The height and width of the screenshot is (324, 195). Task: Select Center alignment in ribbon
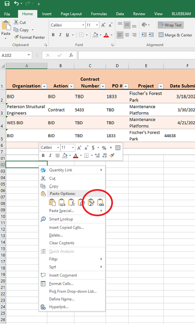[x=127, y=35]
